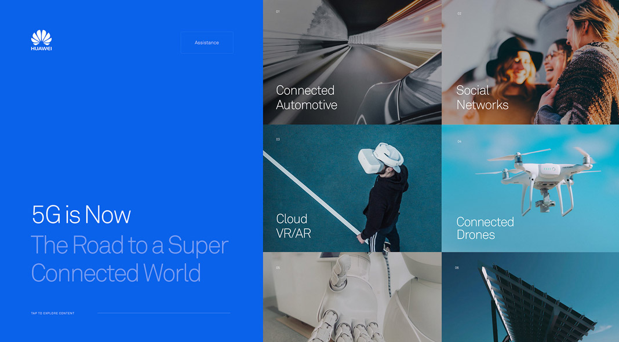The image size is (619, 342).
Task: Tap the 'Tap to explore content' label
Action: point(53,313)
